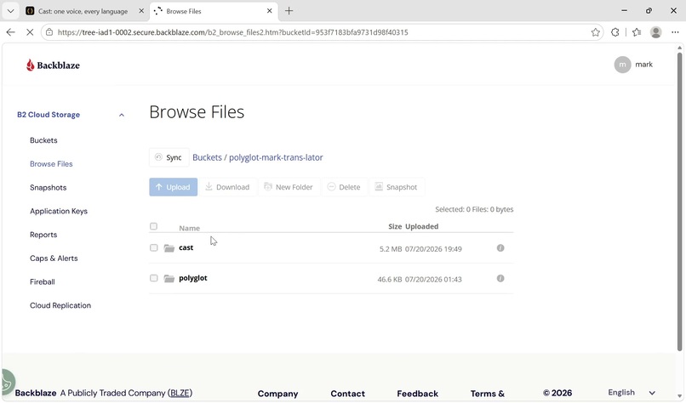686x403 pixels.
Task: Click the Size column header
Action: [x=395, y=226]
